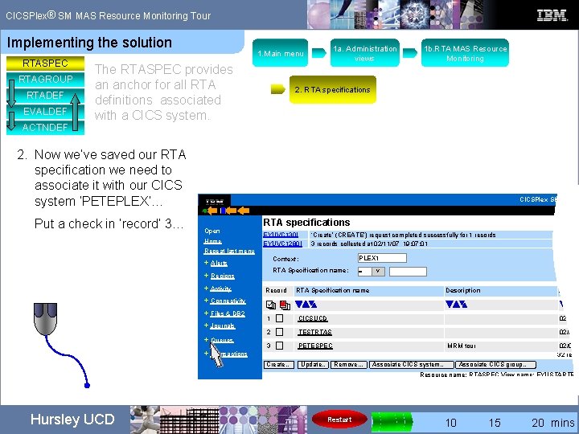Click the '10' minute marker on timeline
579x434 pixels.
(451, 422)
